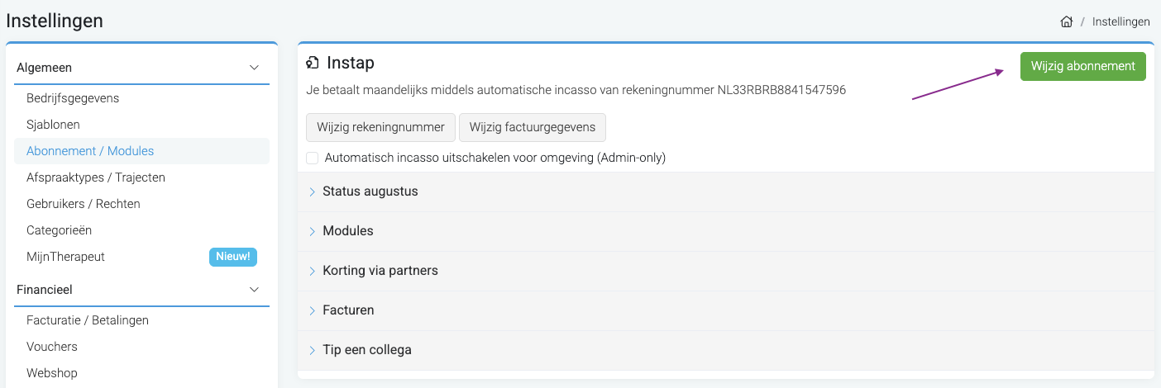The image size is (1161, 388).
Task: Click Instellingen breadcrumb link
Action: pos(1120,21)
